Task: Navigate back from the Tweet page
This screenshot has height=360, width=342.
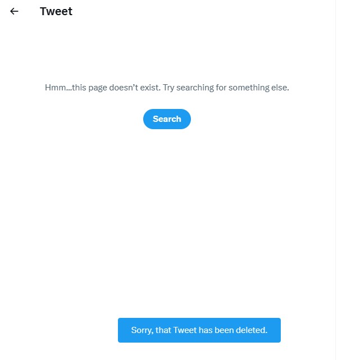Action: (14, 11)
